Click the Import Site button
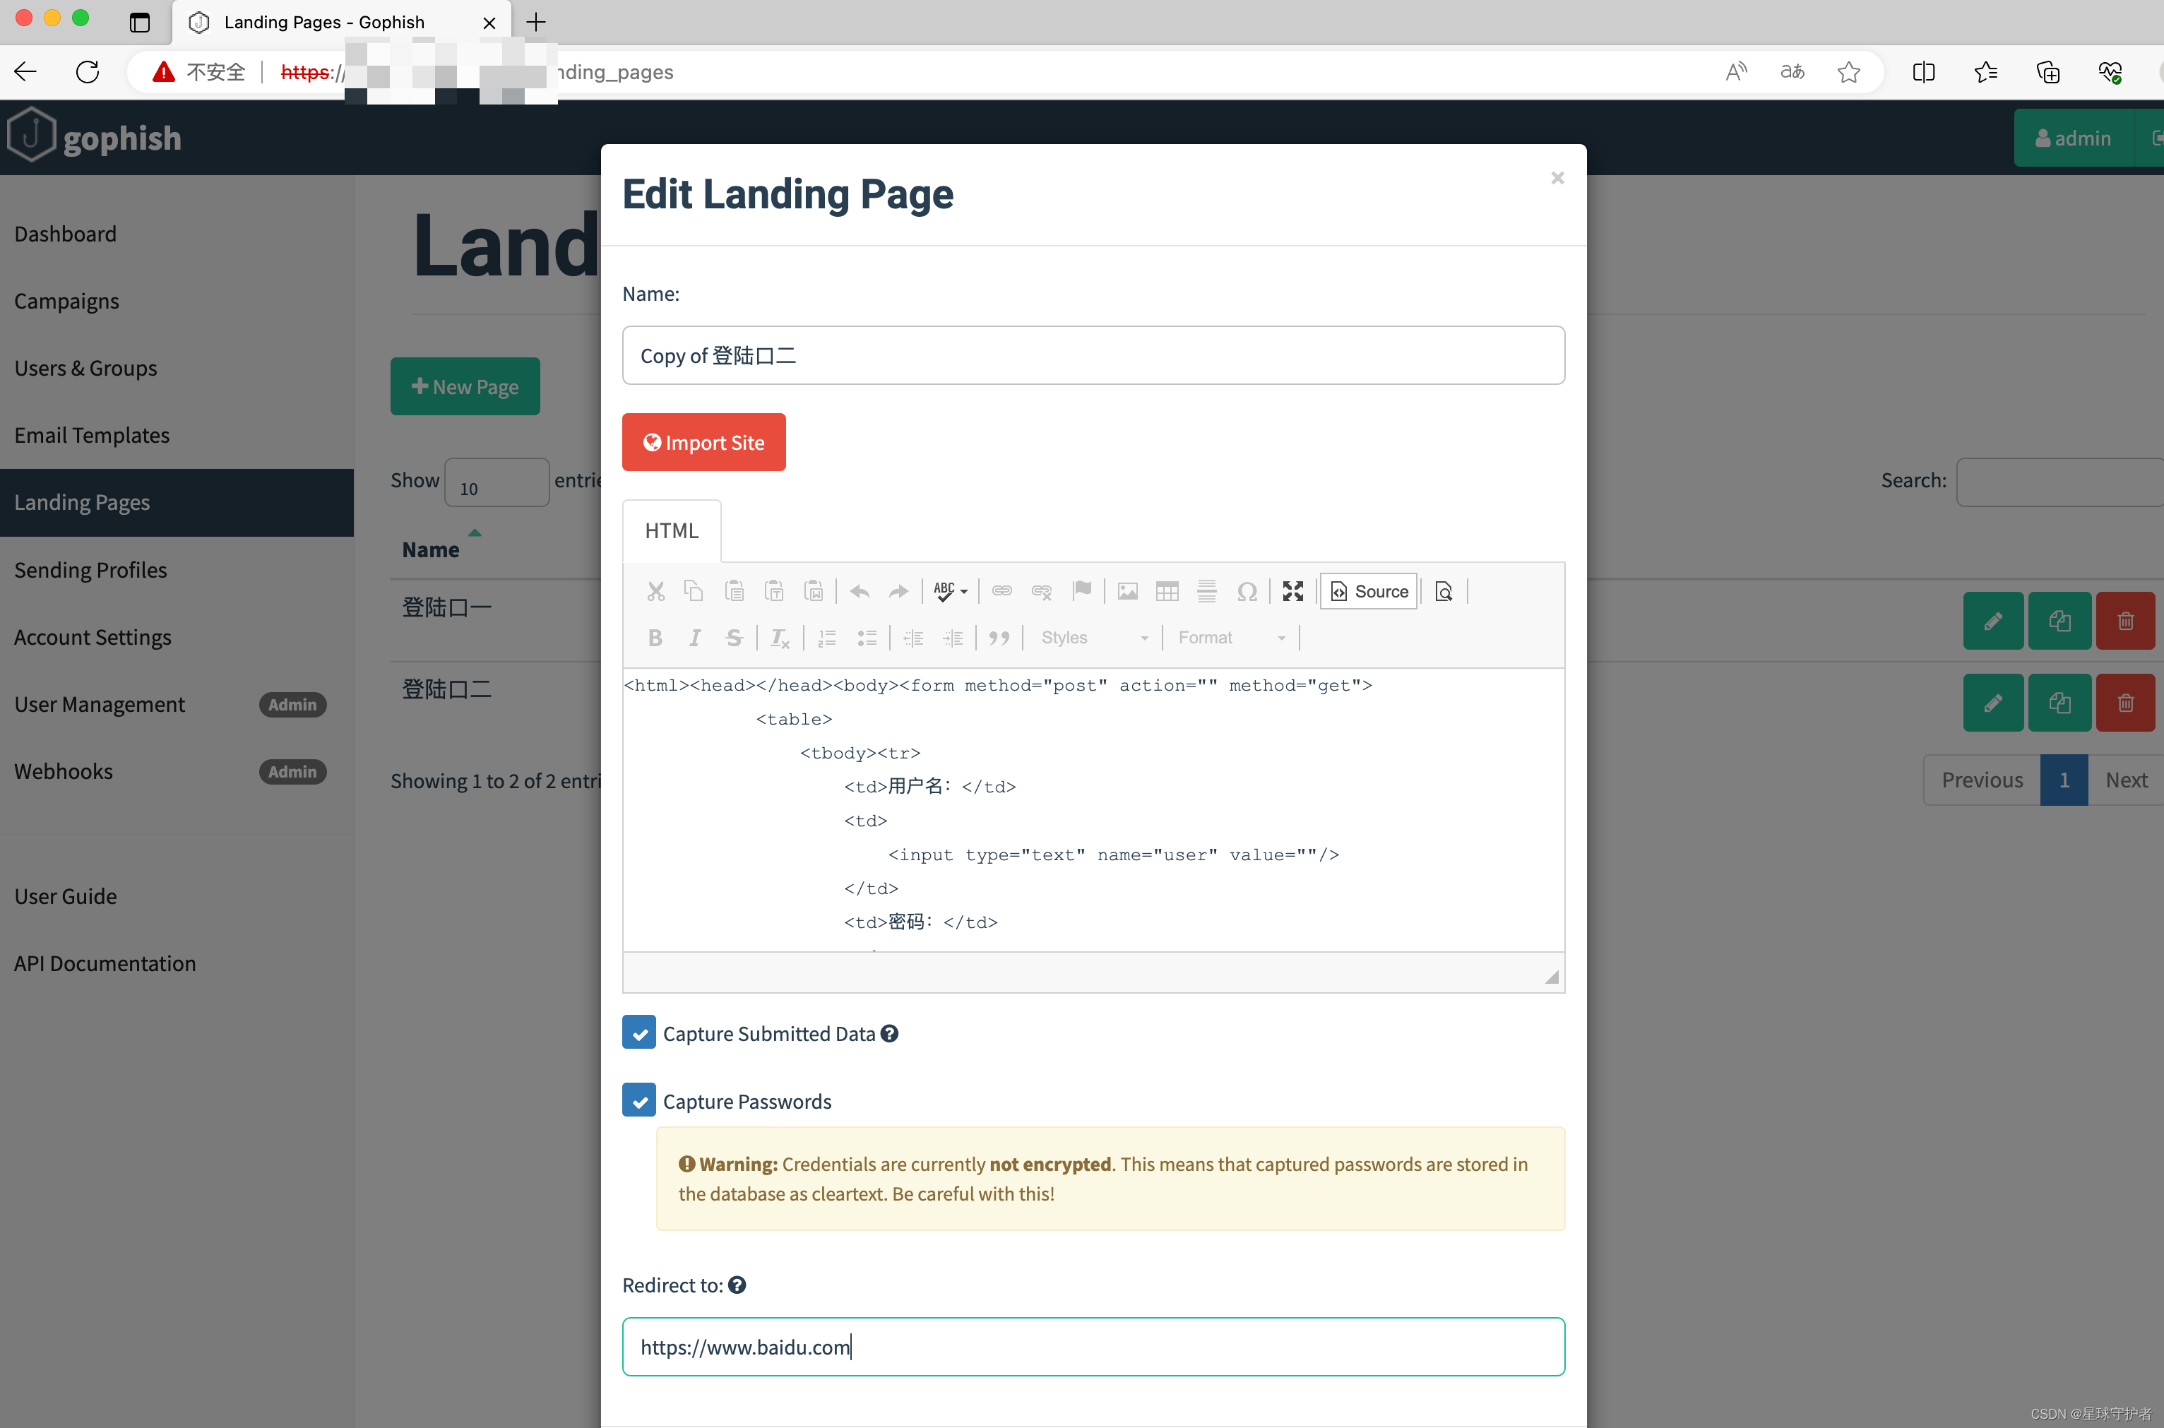The width and height of the screenshot is (2164, 1428). 704,443
